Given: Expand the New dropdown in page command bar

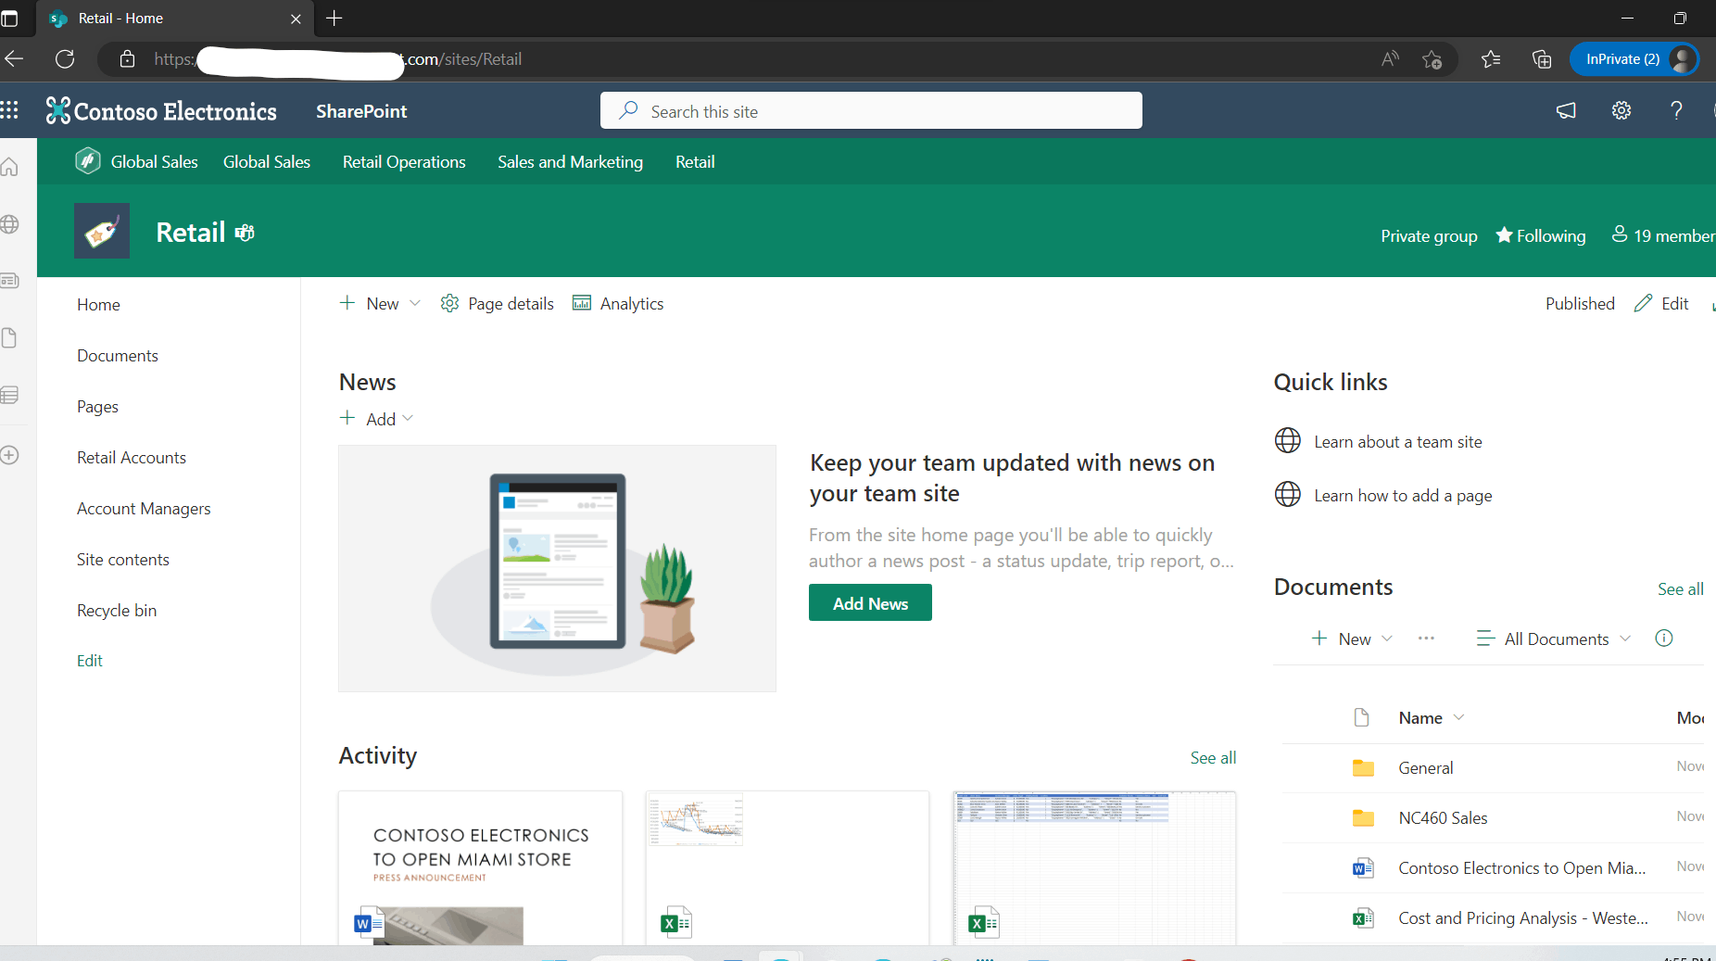Looking at the screenshot, I should pyautogui.click(x=415, y=303).
